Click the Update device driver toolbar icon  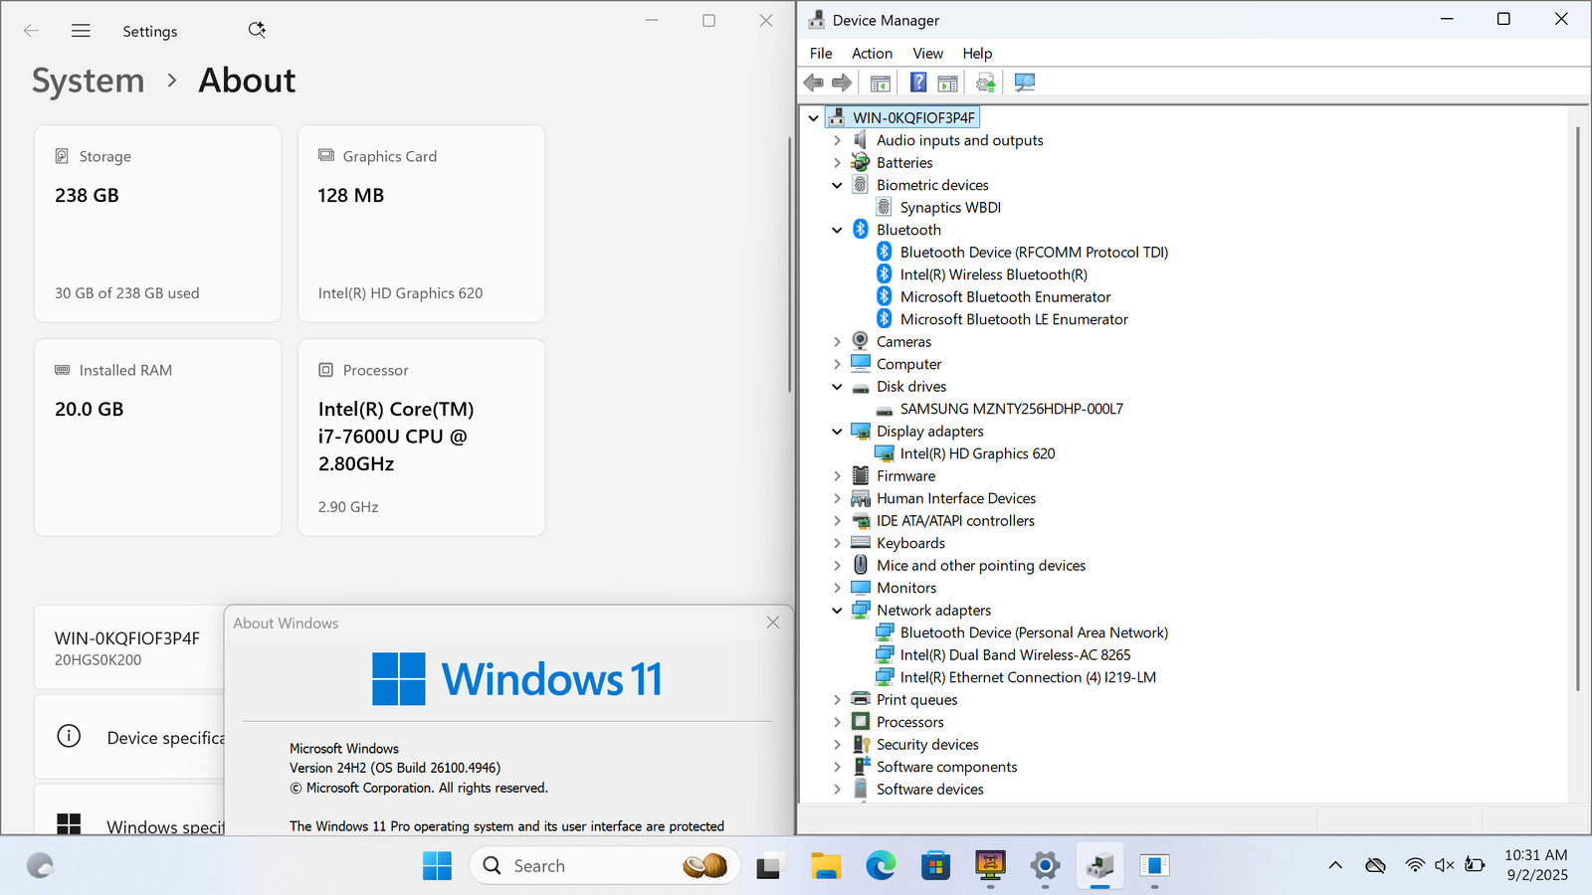985,83
